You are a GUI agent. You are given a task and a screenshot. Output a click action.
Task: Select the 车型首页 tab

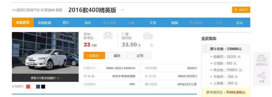point(23,23)
